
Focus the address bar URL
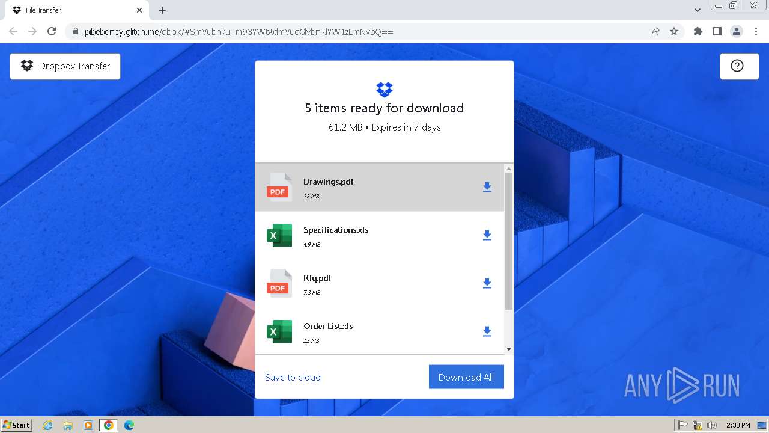point(239,31)
